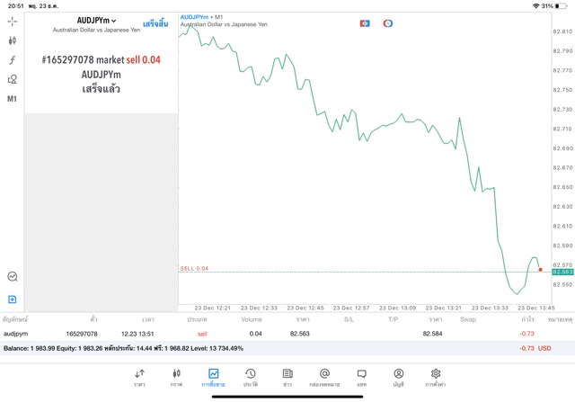Tap Wi-Fi icon in status bar
575x402 pixels.
535,6
